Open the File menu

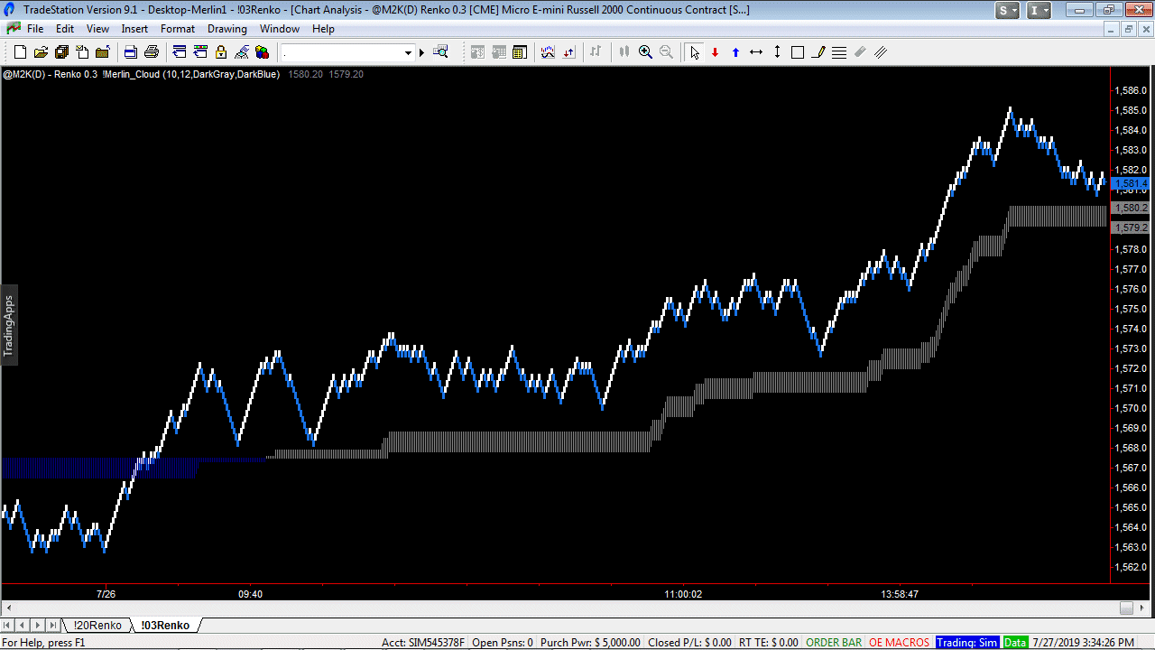click(x=35, y=29)
